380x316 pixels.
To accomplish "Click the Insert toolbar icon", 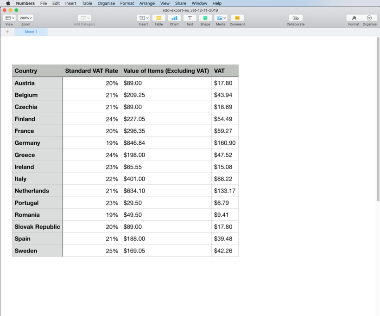I will pyautogui.click(x=143, y=18).
